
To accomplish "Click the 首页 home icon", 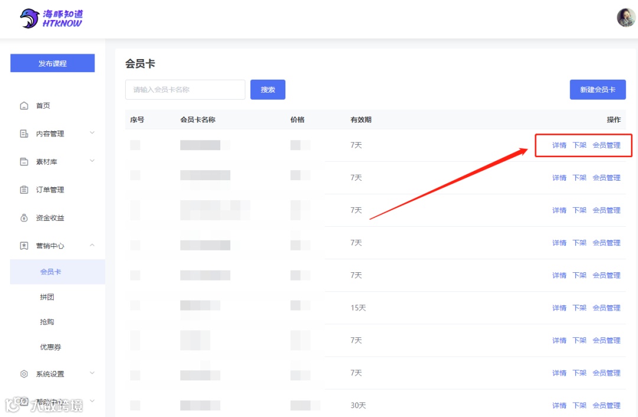I will pos(24,106).
